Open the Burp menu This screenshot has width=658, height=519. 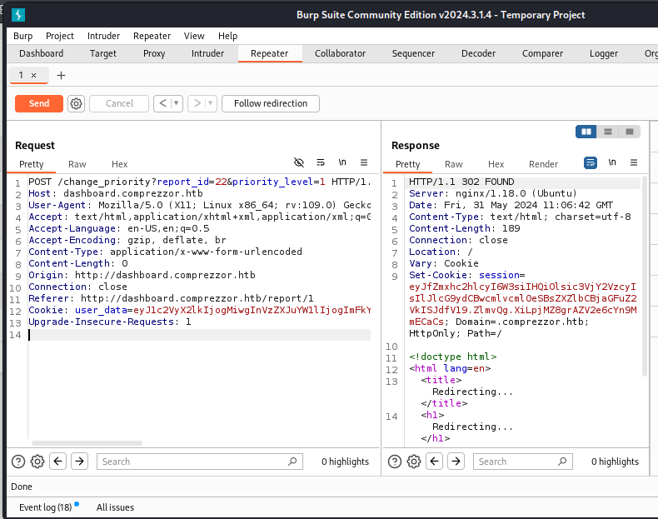coord(23,36)
